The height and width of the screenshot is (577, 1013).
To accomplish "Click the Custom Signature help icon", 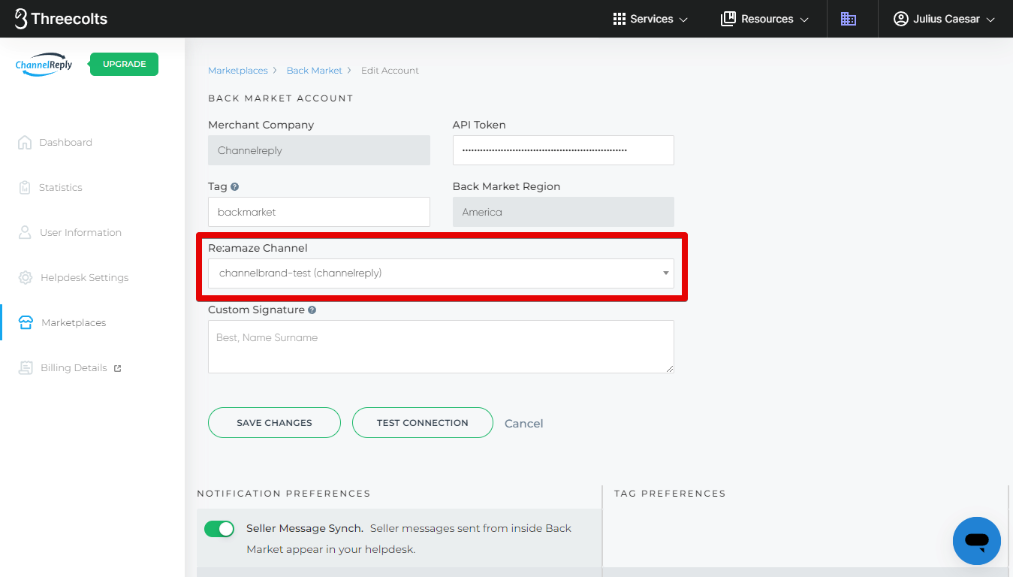I will (x=312, y=310).
